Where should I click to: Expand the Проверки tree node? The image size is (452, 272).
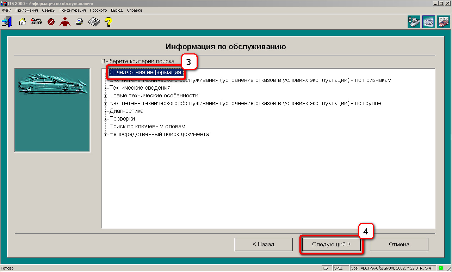105,119
